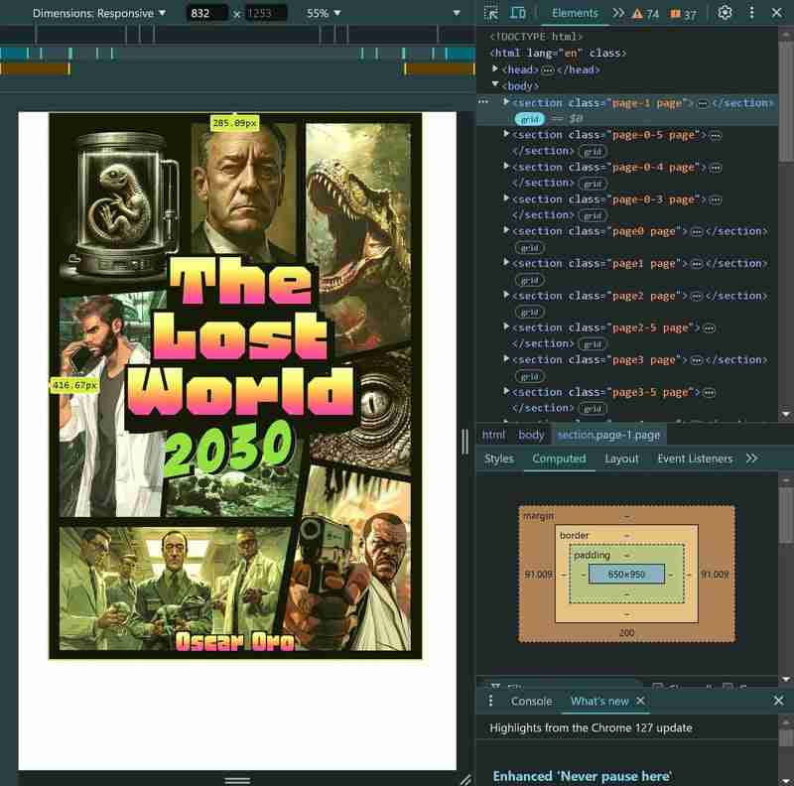794x786 pixels.
Task: Click the ellipsis in section page-0-3 row
Action: (715, 200)
